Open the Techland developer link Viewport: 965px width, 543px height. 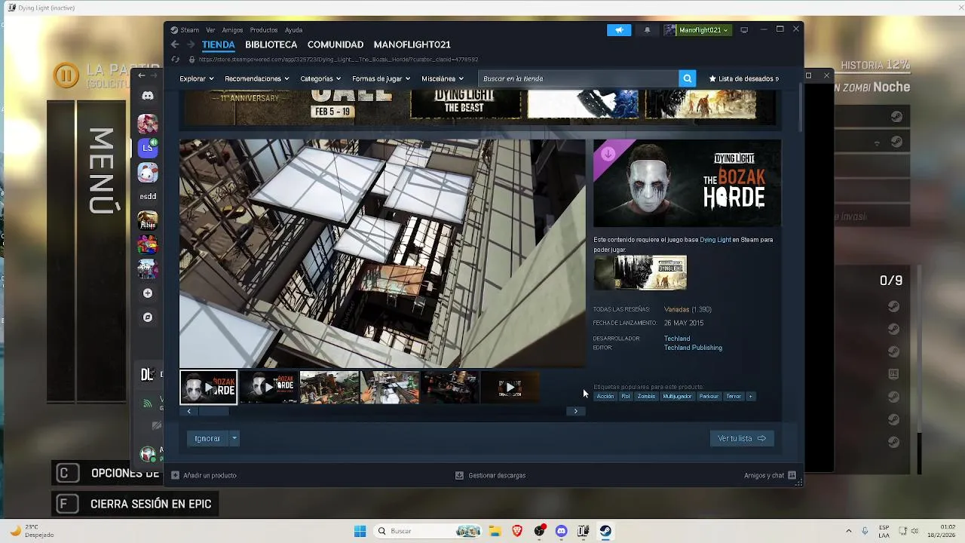[x=677, y=339]
